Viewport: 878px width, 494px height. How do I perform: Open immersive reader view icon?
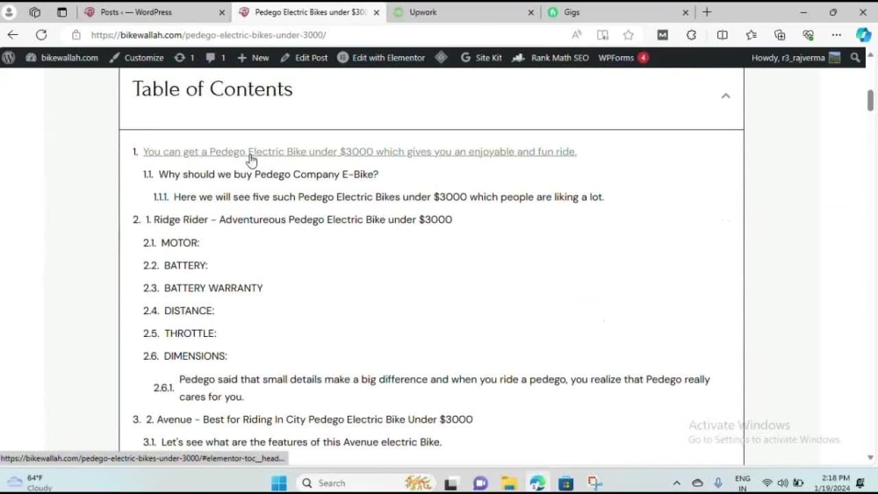[x=602, y=35]
